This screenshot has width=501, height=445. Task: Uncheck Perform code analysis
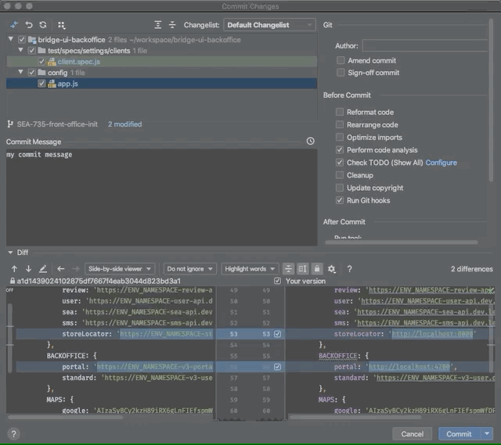click(340, 150)
